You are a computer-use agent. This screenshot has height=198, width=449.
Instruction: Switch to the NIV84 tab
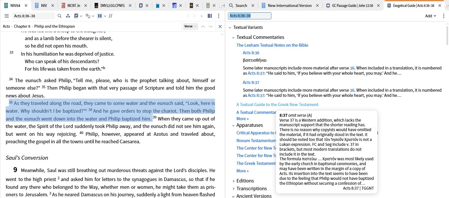[16, 5]
